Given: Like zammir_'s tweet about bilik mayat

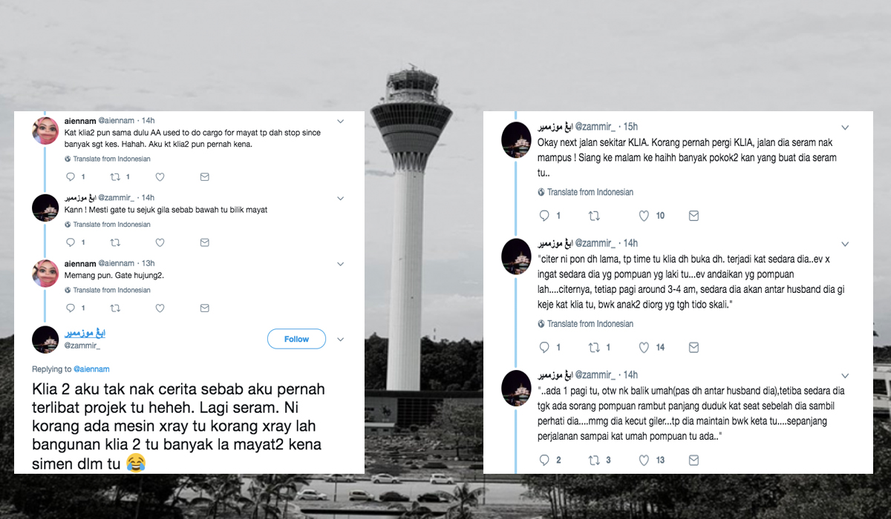Looking at the screenshot, I should tap(160, 242).
